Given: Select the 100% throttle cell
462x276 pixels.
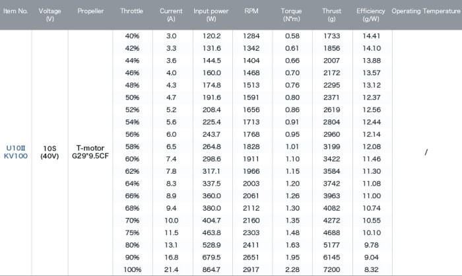Looking at the screenshot, I should (132, 269).
